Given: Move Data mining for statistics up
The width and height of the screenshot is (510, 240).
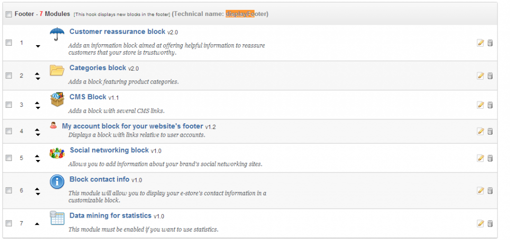Looking at the screenshot, I should pyautogui.click(x=37, y=224).
